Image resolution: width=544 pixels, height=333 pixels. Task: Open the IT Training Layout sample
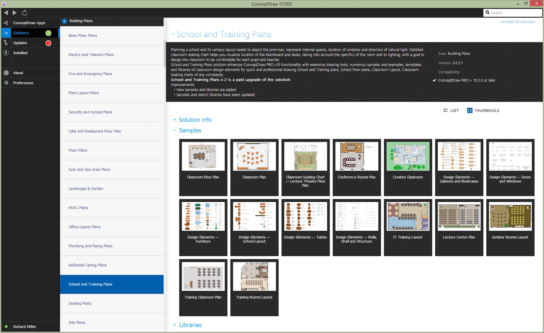pyautogui.click(x=408, y=227)
